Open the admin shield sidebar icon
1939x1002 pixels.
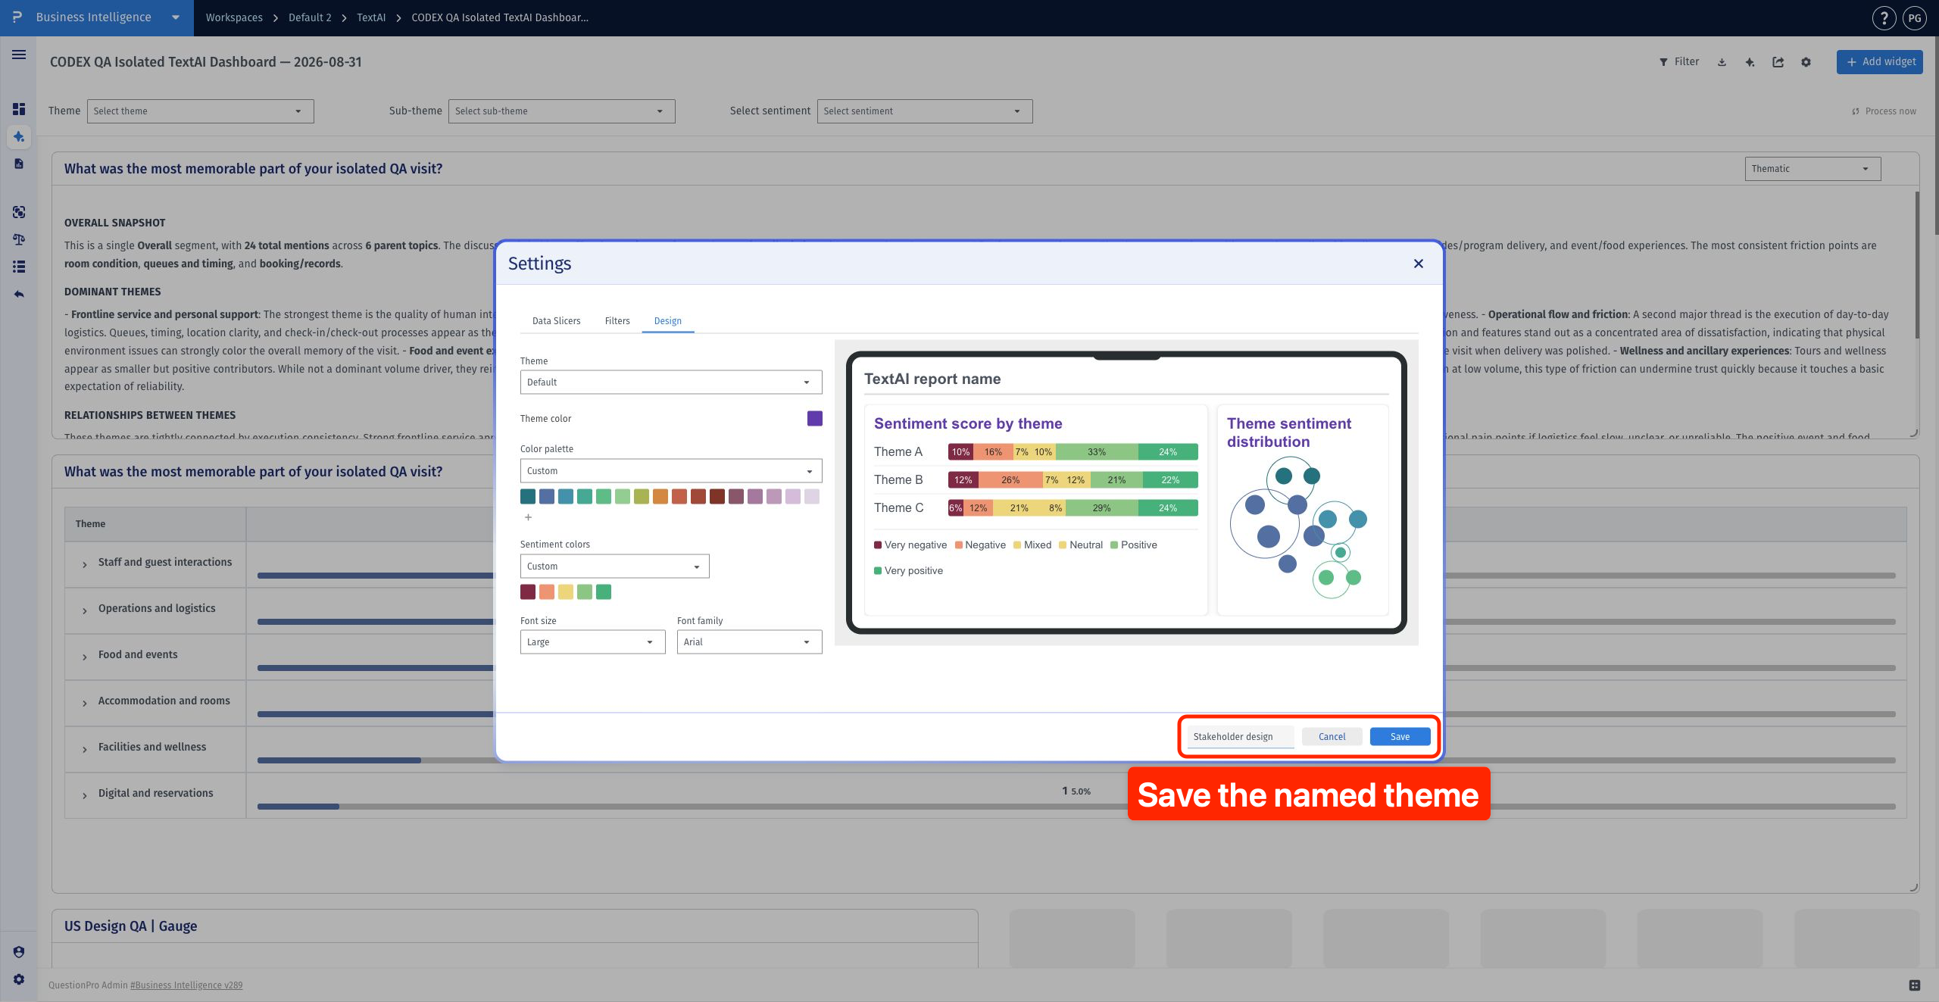coord(19,952)
